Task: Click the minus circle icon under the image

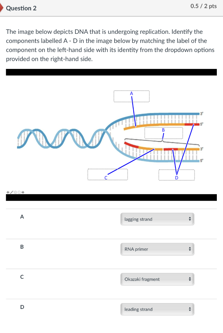Action: pyautogui.click(x=19, y=192)
